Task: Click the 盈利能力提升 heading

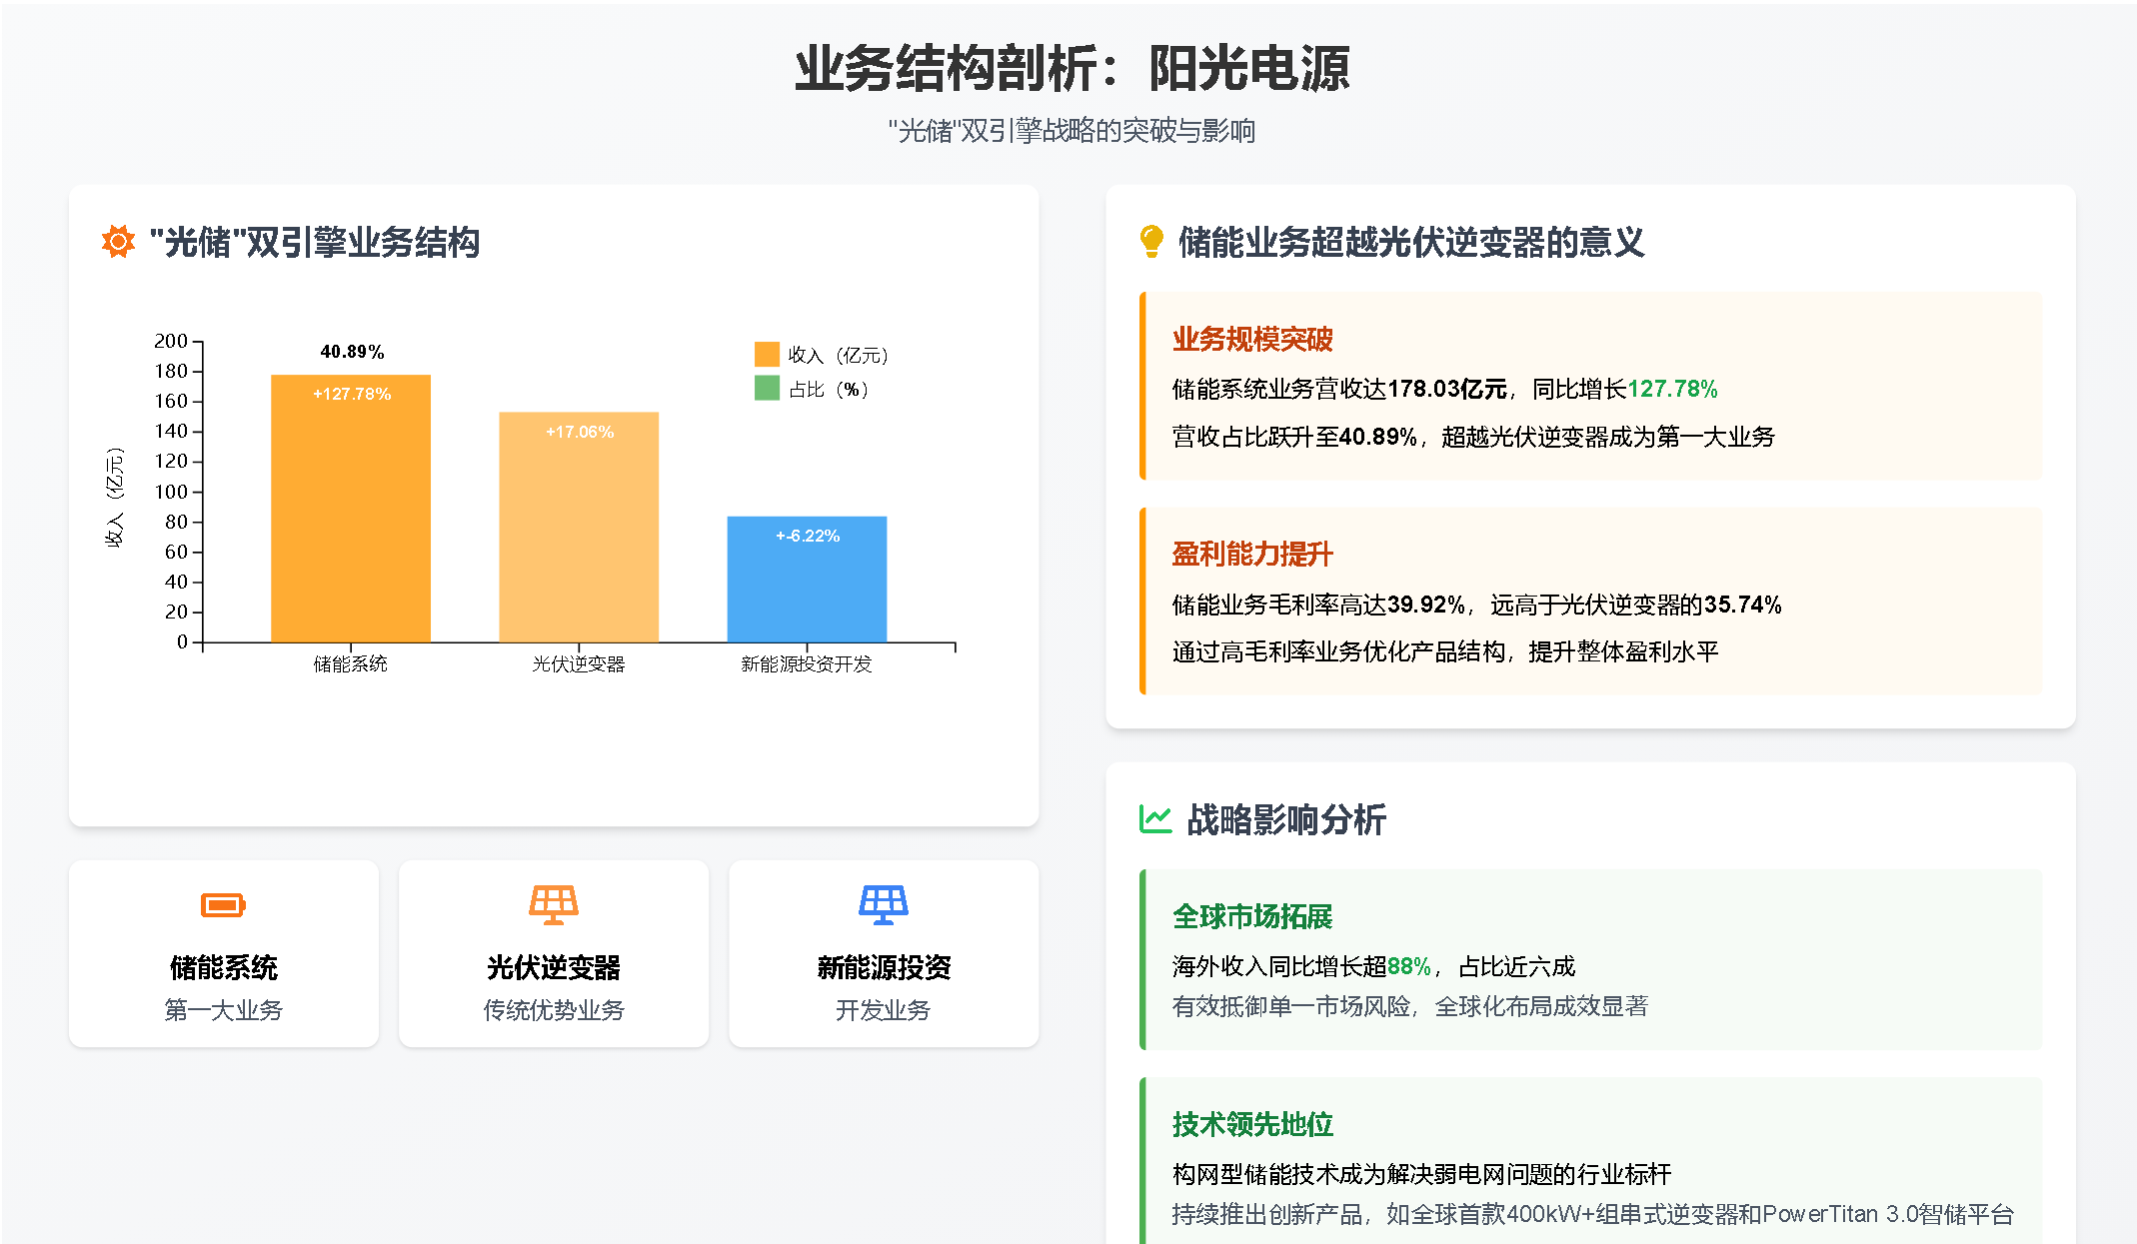Action: [1252, 555]
